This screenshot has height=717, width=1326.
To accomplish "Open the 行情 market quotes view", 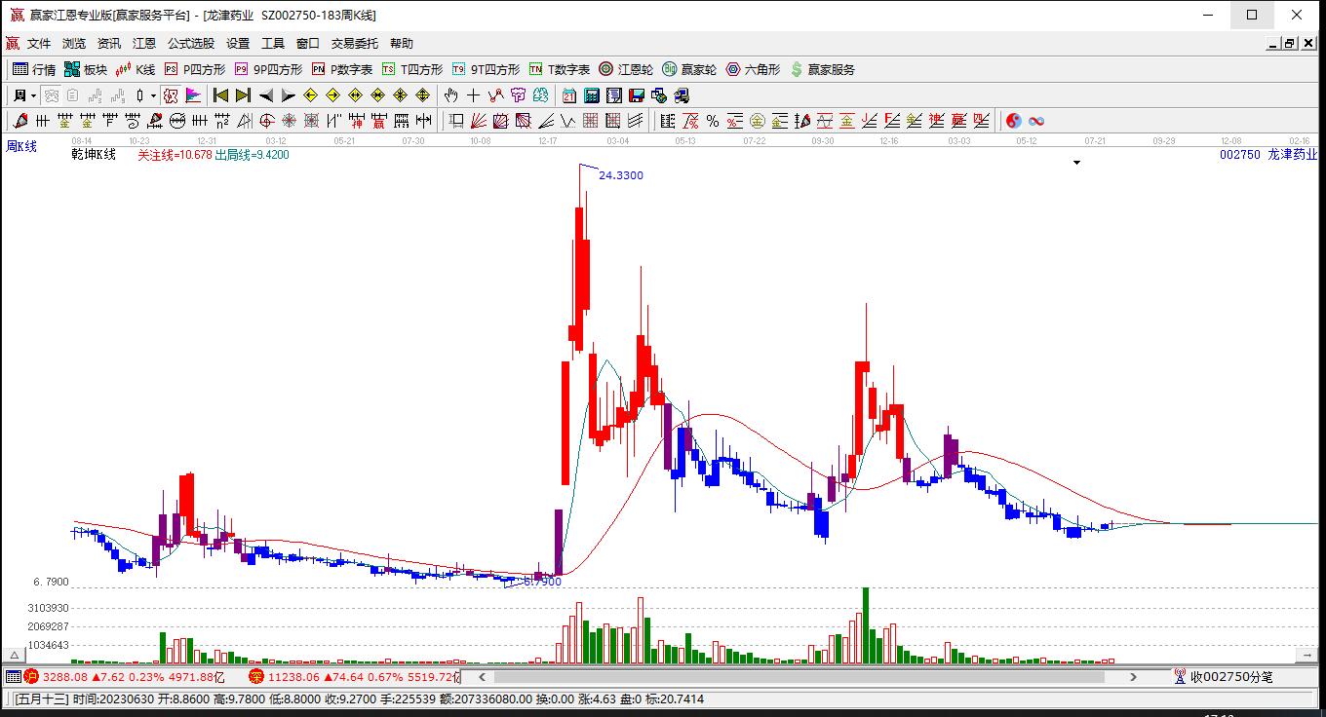I will coord(33,69).
